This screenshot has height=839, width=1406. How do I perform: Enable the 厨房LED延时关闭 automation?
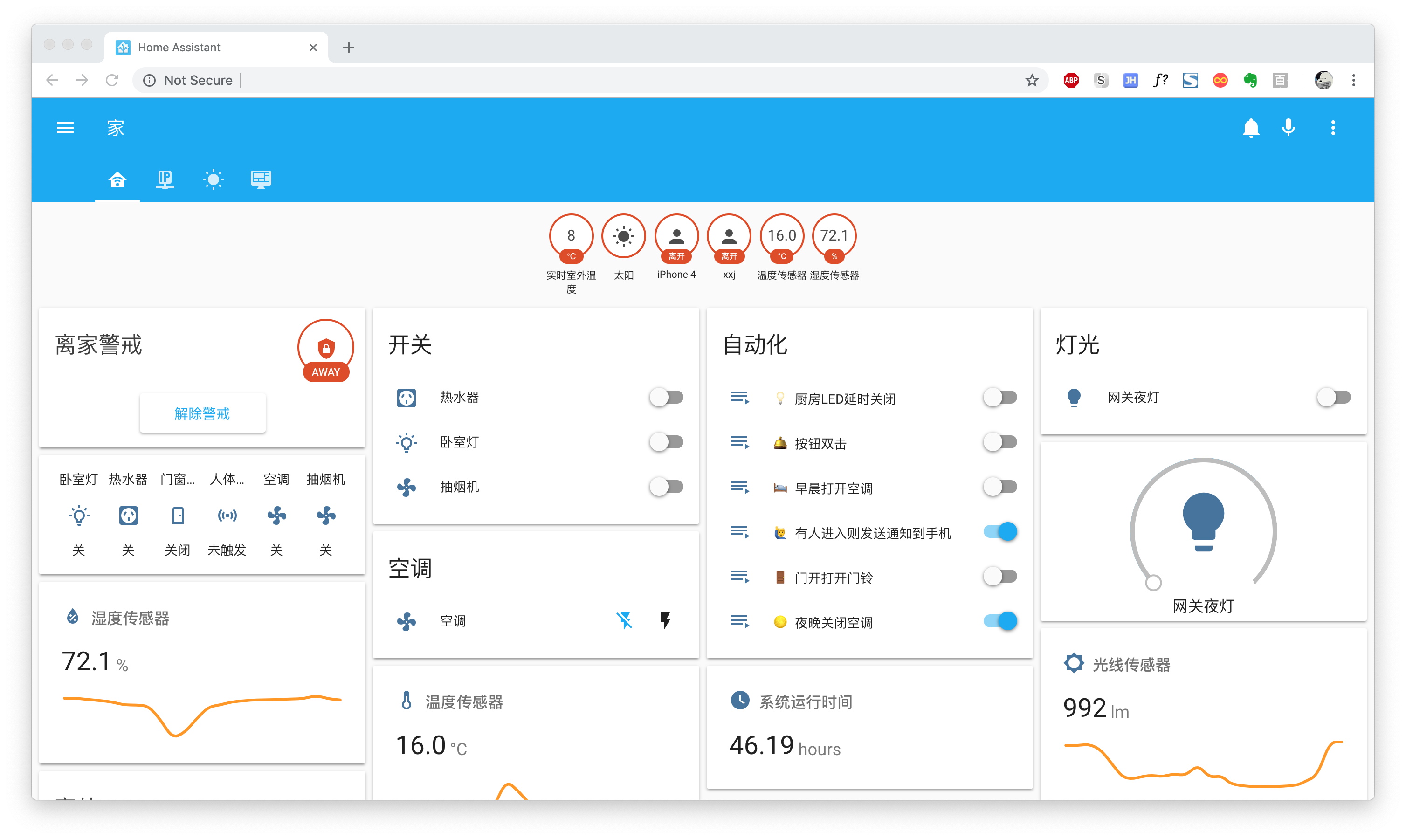click(x=999, y=397)
